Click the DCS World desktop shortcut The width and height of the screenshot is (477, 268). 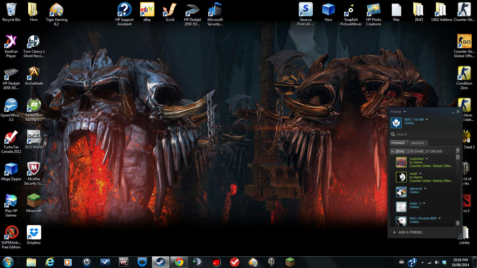34,137
